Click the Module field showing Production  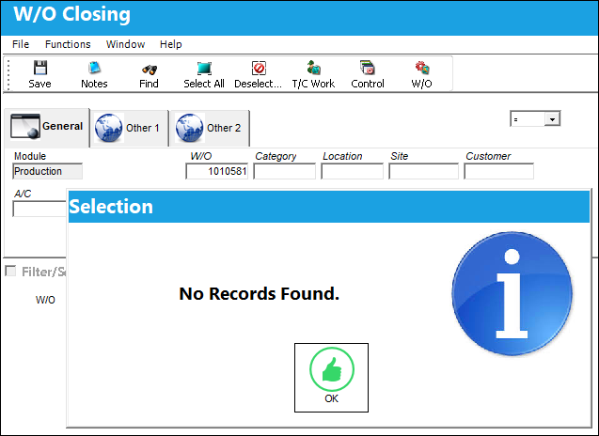click(x=47, y=171)
